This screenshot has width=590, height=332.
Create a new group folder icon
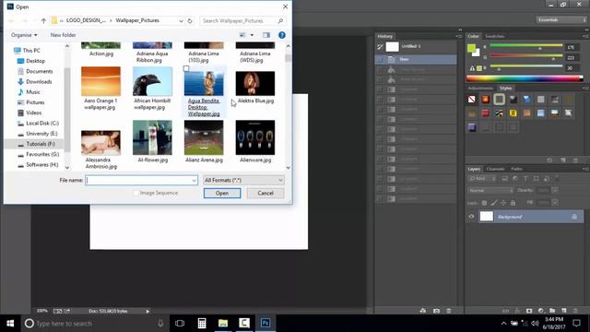point(552,311)
